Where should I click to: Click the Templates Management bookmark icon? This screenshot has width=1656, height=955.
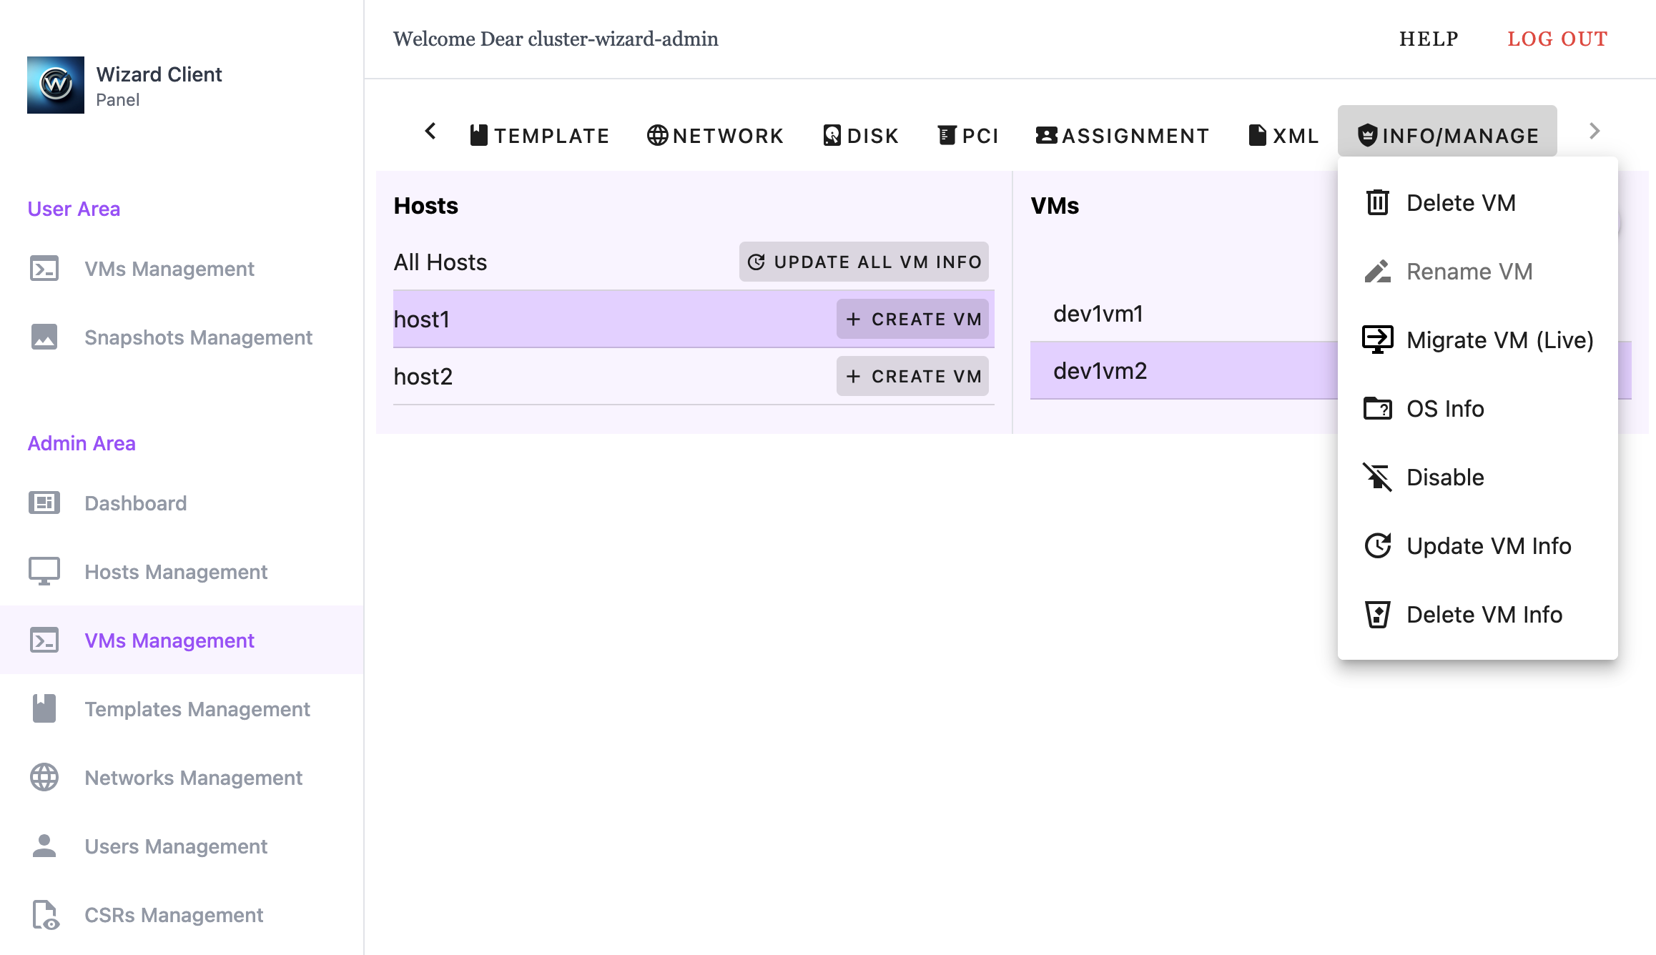coord(44,708)
